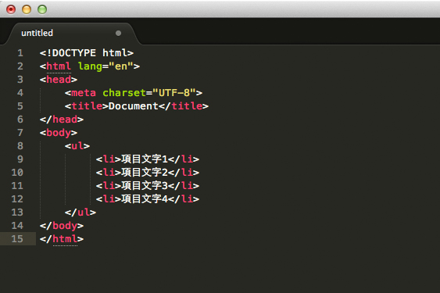Click the text 项目文字4
The height and width of the screenshot is (293, 440).
145,199
